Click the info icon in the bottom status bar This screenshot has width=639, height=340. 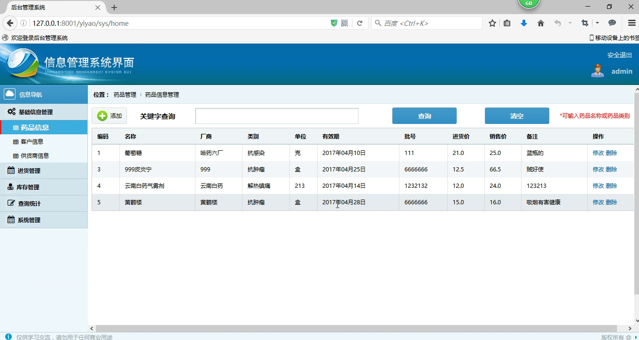(8, 337)
